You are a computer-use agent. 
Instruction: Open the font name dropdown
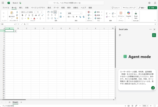click(28, 12)
